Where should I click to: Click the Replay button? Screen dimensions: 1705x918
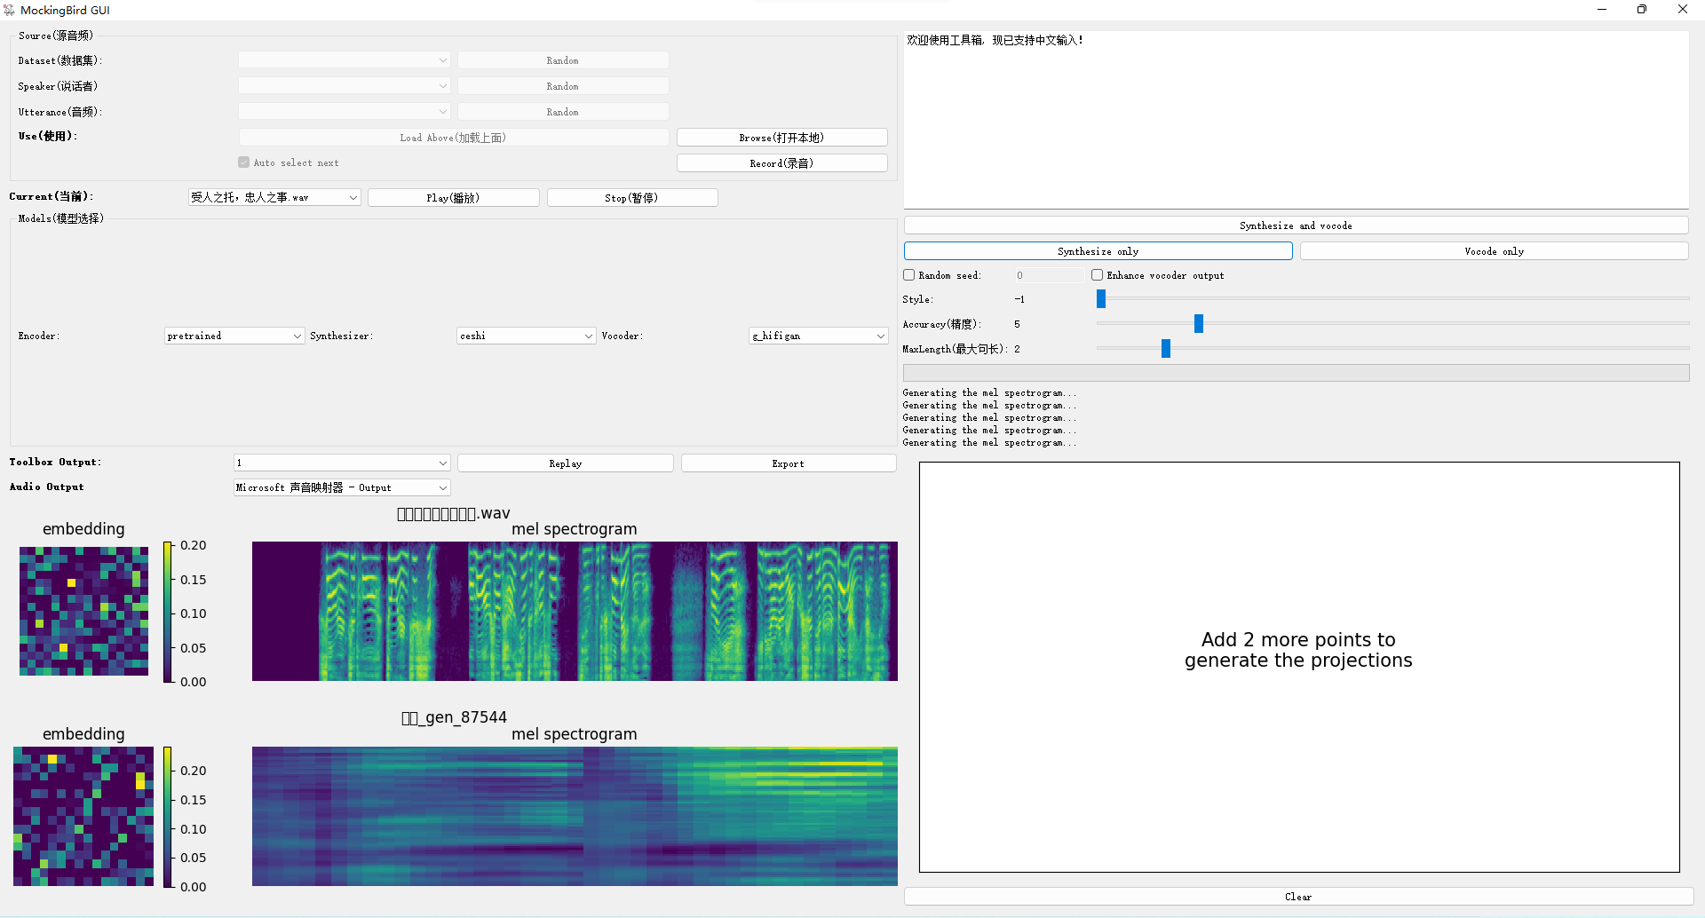pyautogui.click(x=566, y=463)
